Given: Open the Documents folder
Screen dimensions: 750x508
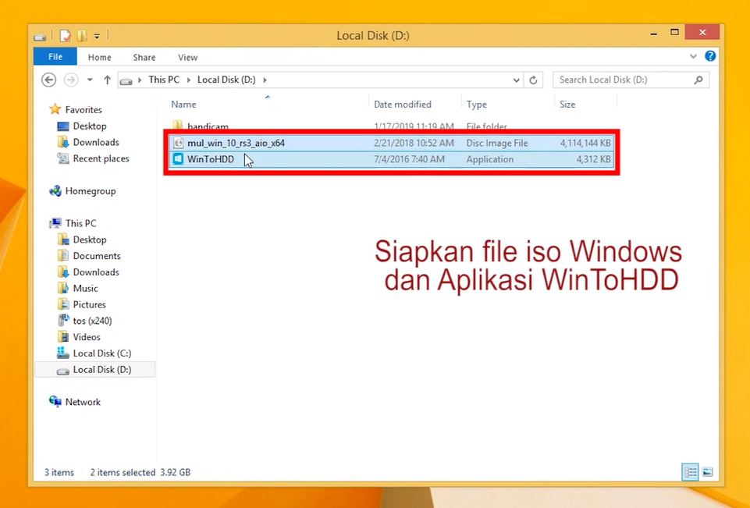Looking at the screenshot, I should point(89,256).
